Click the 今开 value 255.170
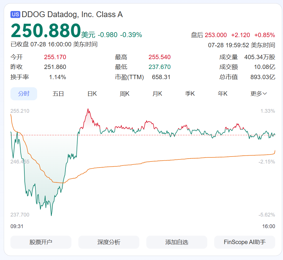Viewport: 283px width, 260px height. (x=55, y=57)
